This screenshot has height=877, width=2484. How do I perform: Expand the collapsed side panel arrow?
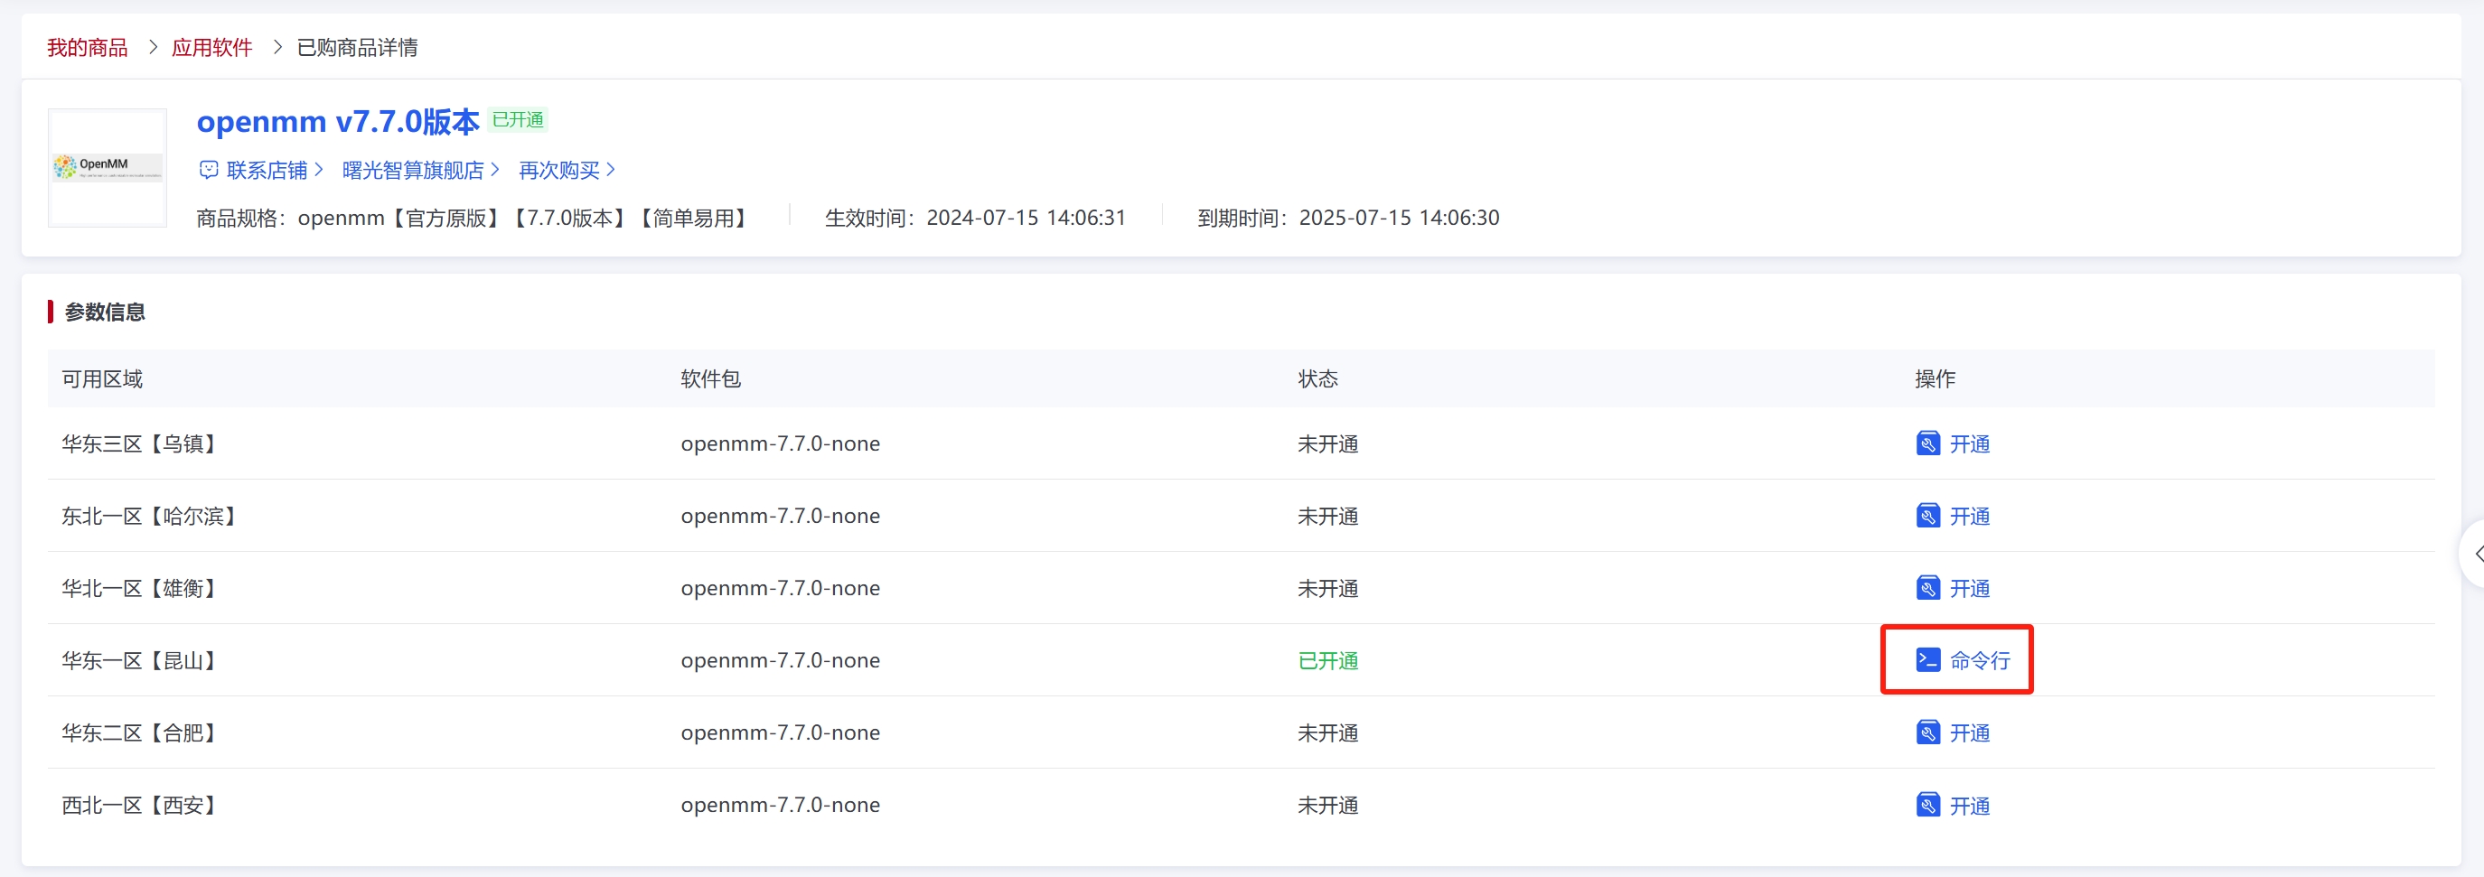point(2476,555)
